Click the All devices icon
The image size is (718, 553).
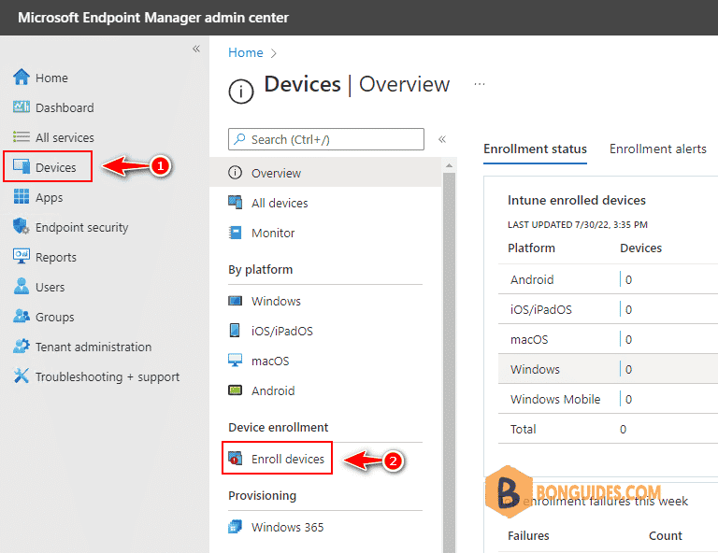click(235, 202)
